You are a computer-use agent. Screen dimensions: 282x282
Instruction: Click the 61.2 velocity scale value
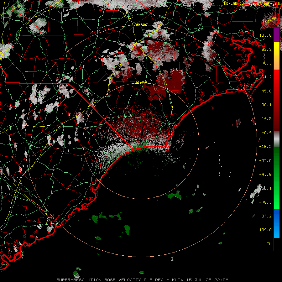tap(267, 77)
